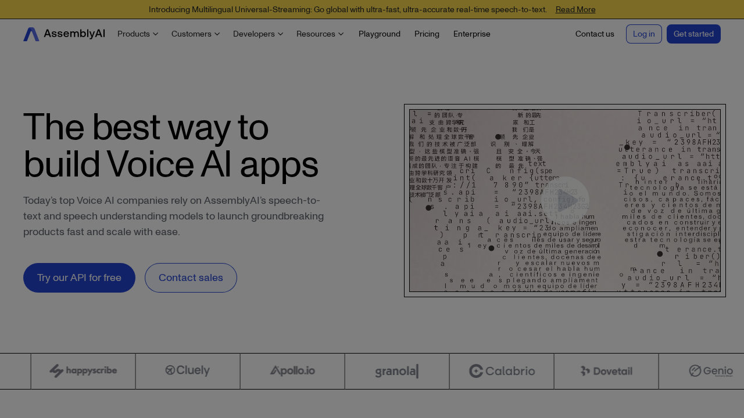Click Try our API for free

coord(79,278)
